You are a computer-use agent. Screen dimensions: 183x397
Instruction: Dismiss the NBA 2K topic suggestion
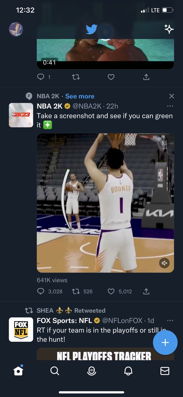pos(171,96)
